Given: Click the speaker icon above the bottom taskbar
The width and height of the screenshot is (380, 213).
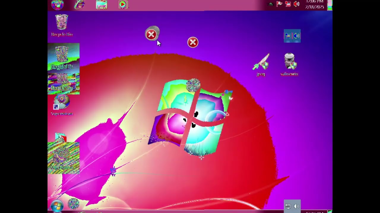Looking at the screenshot, I should tap(296, 206).
